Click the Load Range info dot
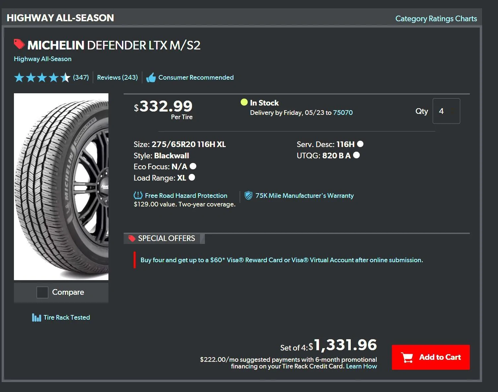498x392 pixels. [192, 177]
